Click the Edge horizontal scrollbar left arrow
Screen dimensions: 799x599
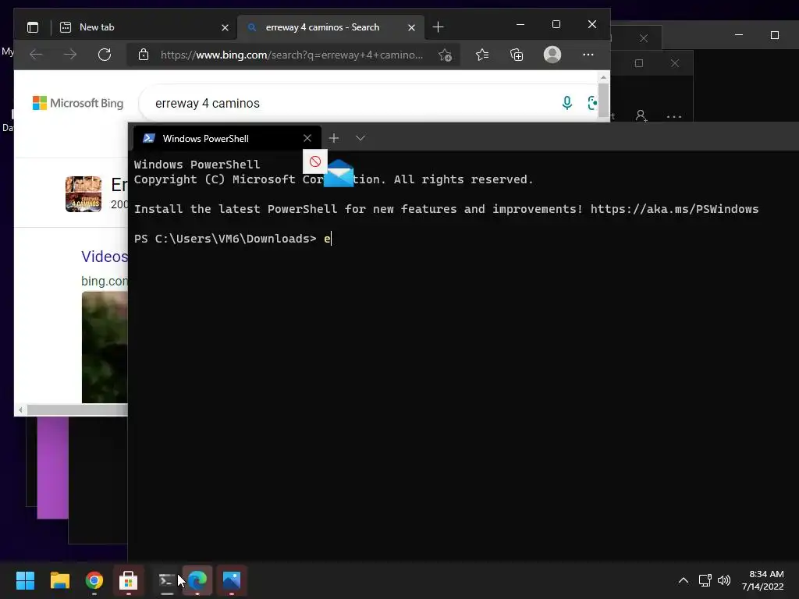tap(20, 409)
